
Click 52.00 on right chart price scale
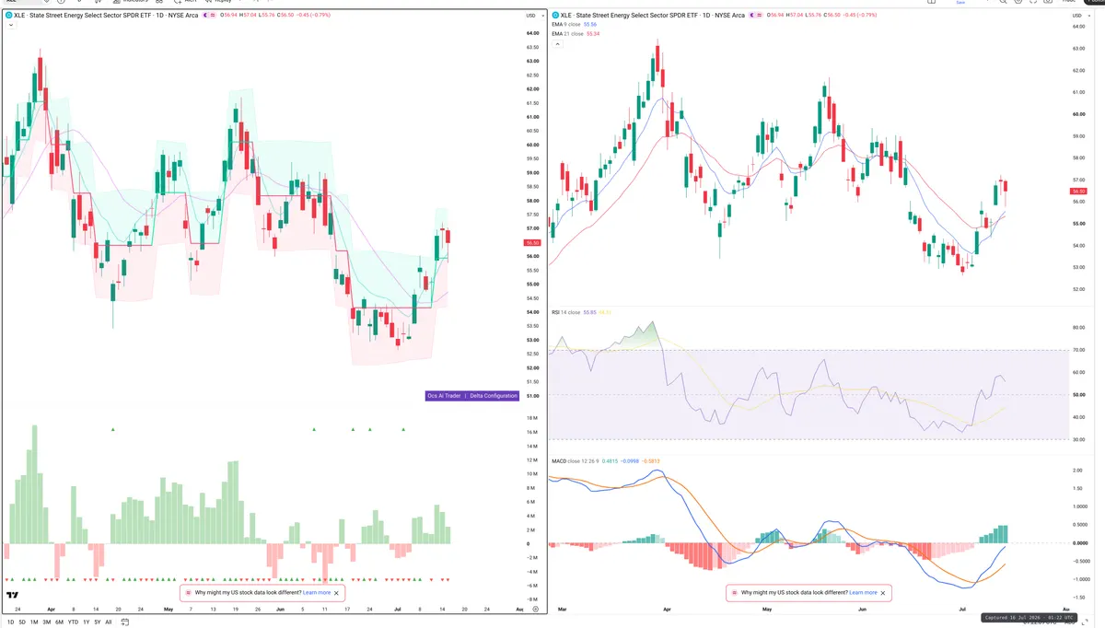(x=1077, y=290)
